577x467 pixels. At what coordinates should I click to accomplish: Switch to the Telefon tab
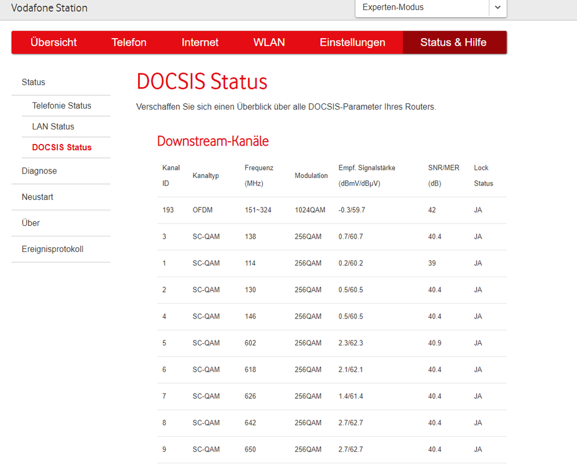(x=129, y=42)
